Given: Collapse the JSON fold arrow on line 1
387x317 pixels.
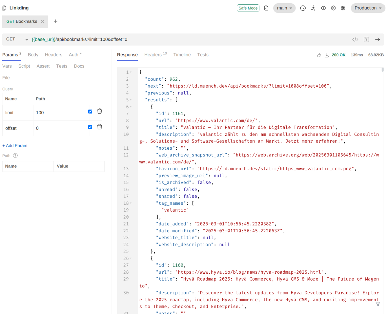Looking at the screenshot, I should [x=131, y=72].
